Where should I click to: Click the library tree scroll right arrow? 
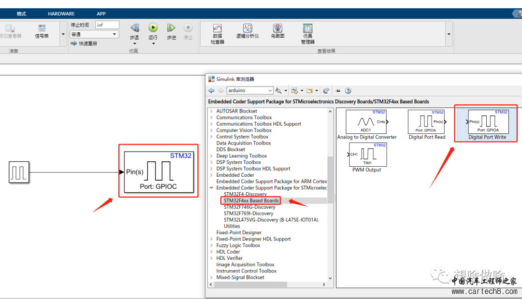click(x=324, y=285)
